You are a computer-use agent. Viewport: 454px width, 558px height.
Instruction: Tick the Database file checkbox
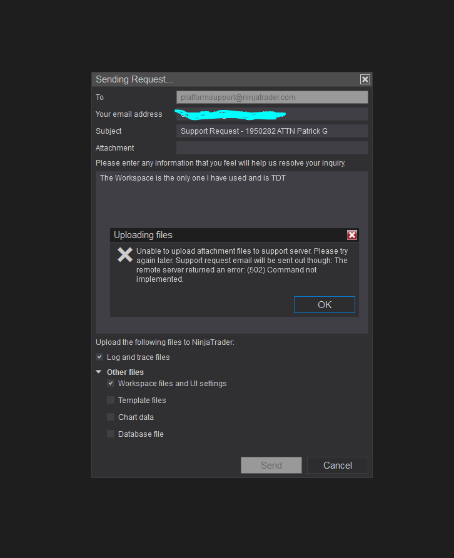111,434
